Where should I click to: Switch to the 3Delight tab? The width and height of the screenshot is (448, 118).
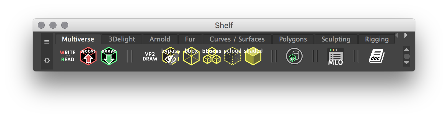[x=122, y=39]
